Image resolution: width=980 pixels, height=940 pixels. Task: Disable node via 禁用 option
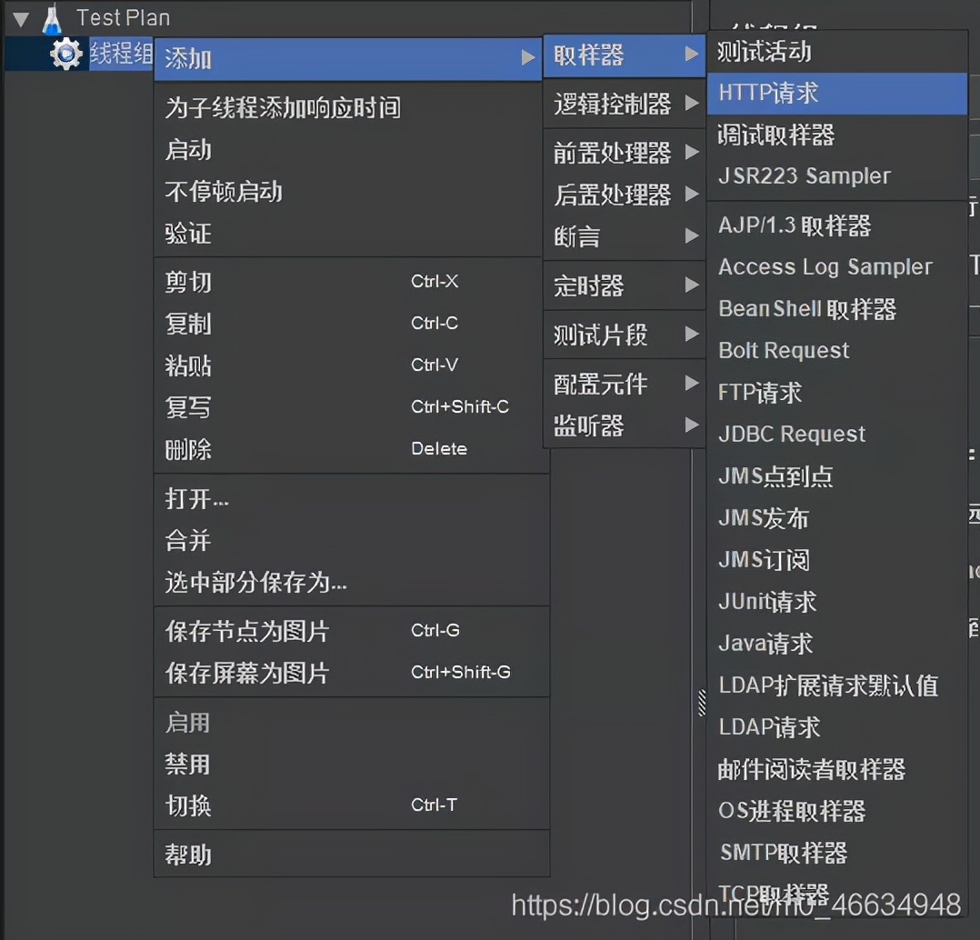pyautogui.click(x=185, y=764)
